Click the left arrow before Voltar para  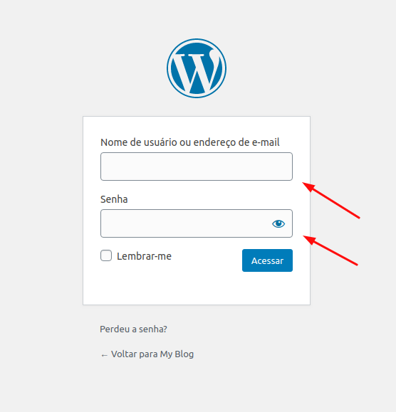[x=105, y=355]
